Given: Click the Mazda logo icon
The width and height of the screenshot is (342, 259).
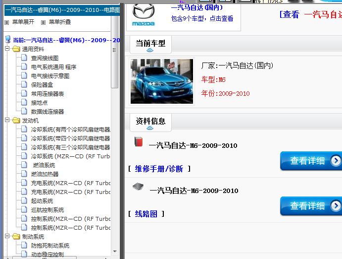Looking at the screenshot, I should click(144, 15).
